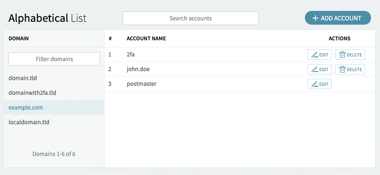This screenshot has height=175, width=380.
Task: Click into the Filter domains box
Action: click(x=54, y=59)
